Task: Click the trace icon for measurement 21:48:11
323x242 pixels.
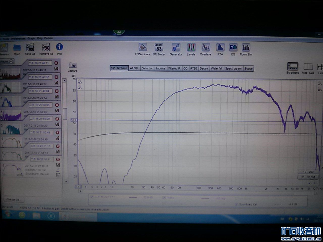Action: tap(56, 69)
